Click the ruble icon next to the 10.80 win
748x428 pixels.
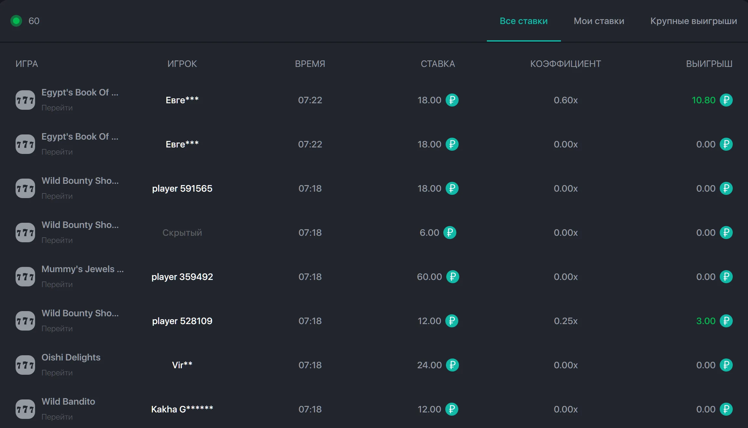point(726,100)
